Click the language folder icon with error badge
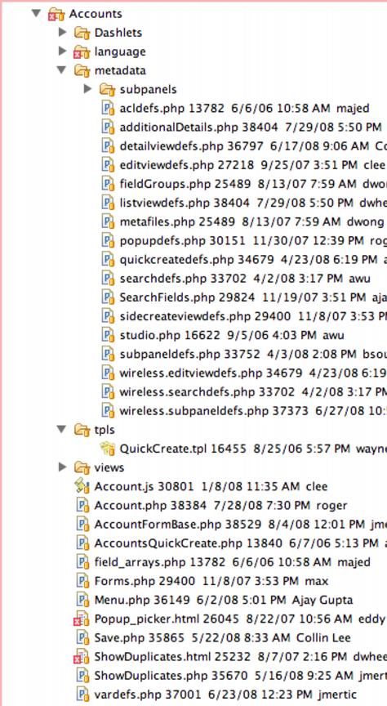 click(82, 51)
